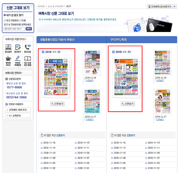
Task: Select 2016-11-16 in the 생활용품 archive list
Action: coord(49,143)
